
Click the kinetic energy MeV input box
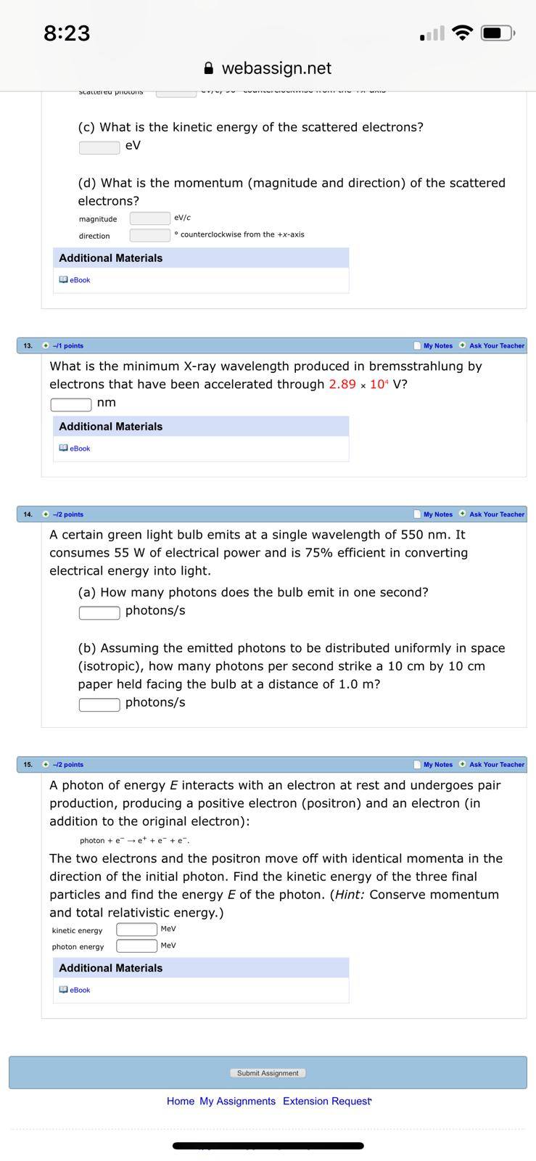137,930
